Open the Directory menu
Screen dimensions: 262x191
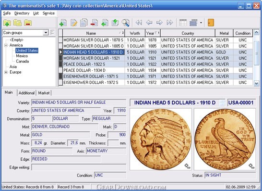click(x=22, y=13)
